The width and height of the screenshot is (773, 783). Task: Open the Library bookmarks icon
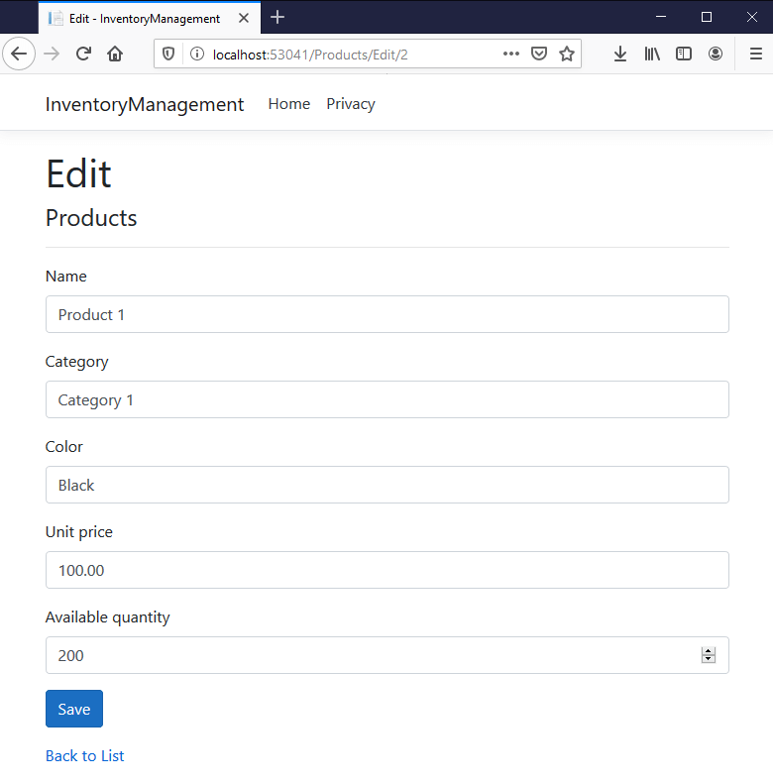click(652, 55)
